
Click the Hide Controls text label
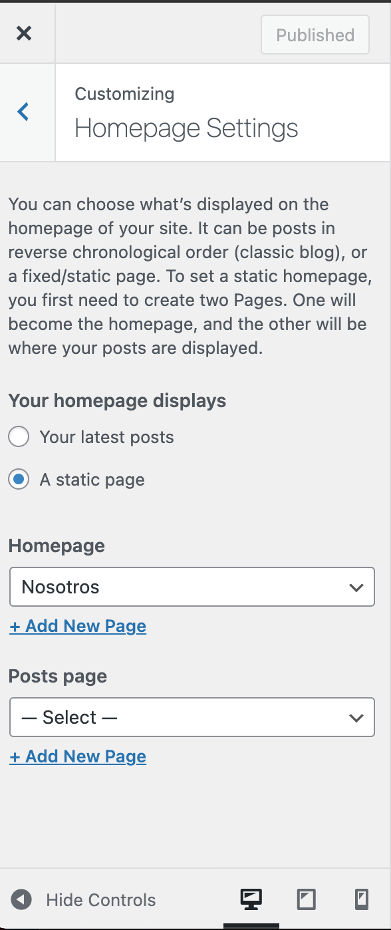pyautogui.click(x=101, y=900)
